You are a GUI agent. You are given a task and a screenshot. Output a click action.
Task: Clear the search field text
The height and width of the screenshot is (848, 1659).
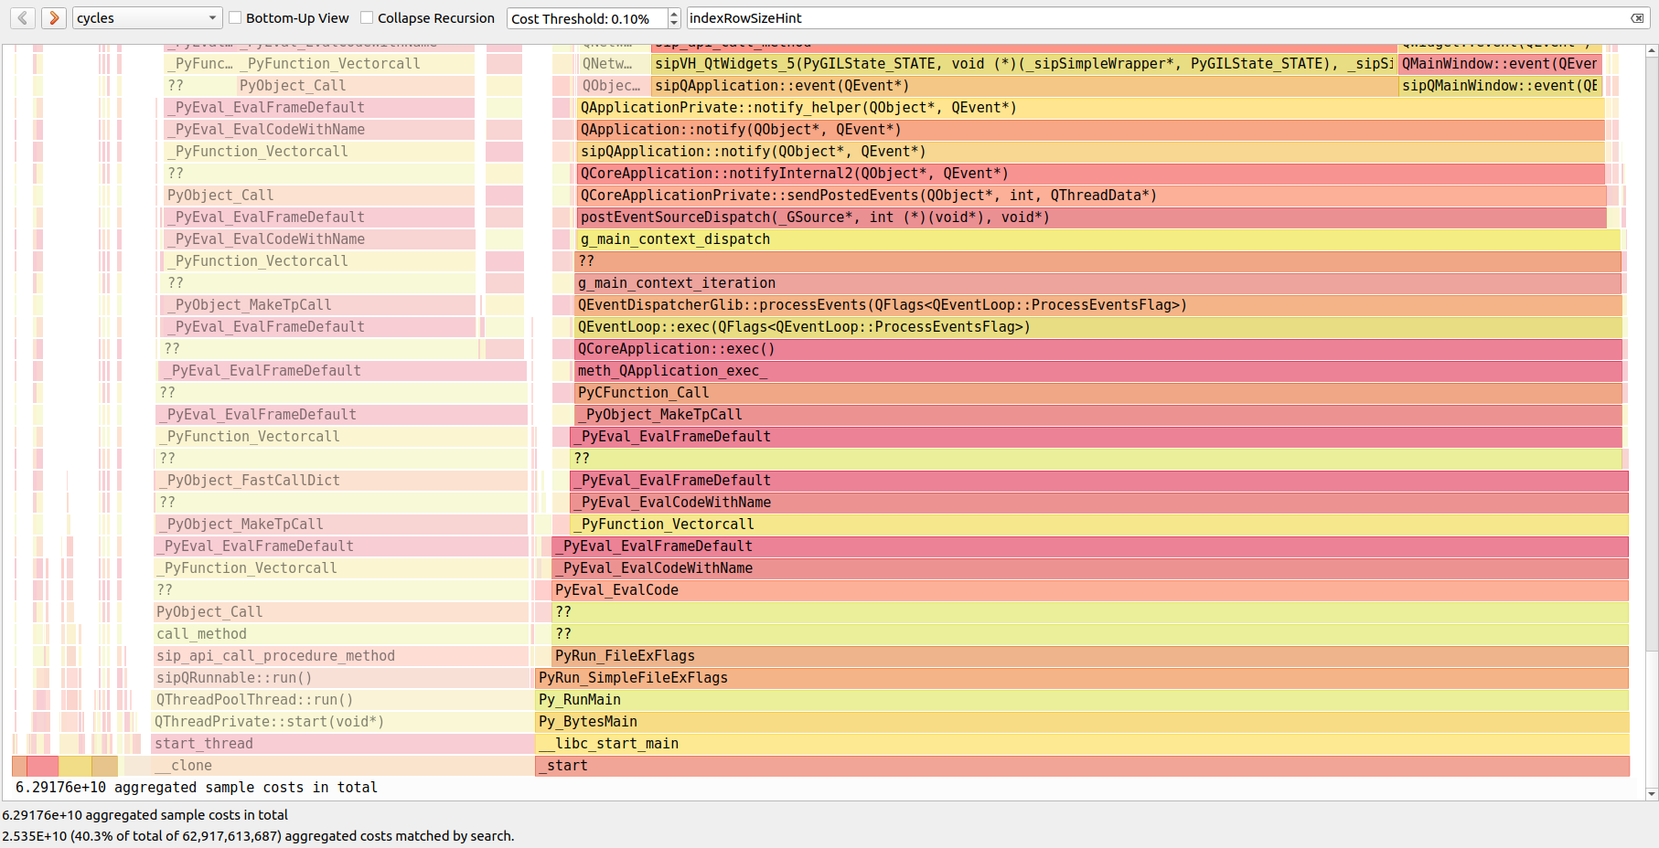(1637, 18)
